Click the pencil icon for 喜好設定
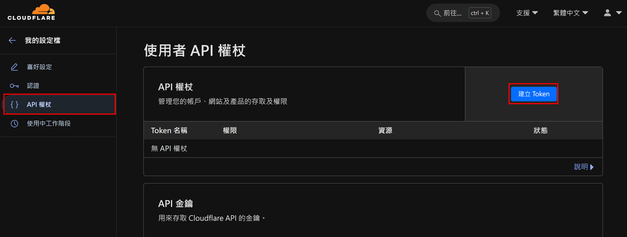Image resolution: width=627 pixels, height=237 pixels. point(15,67)
